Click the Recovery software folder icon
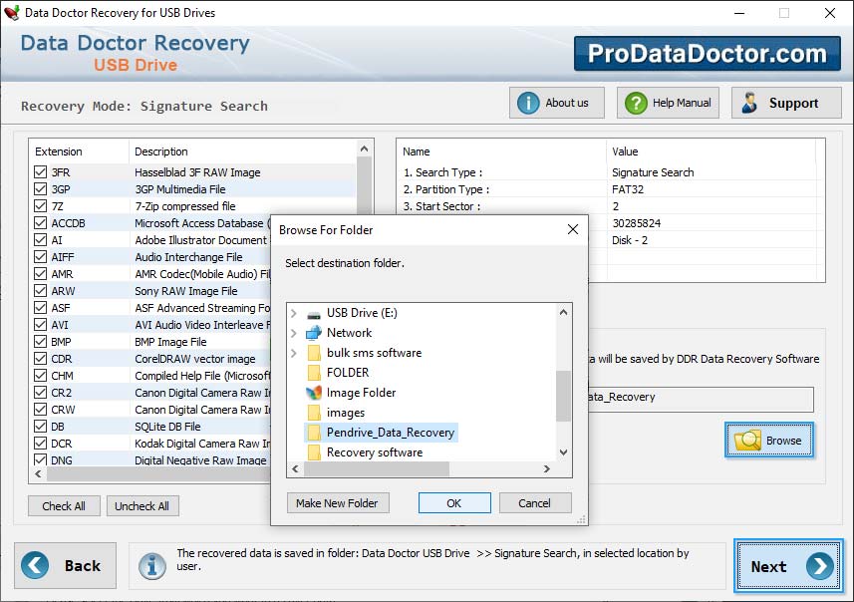Image resolution: width=854 pixels, height=602 pixels. 314,452
